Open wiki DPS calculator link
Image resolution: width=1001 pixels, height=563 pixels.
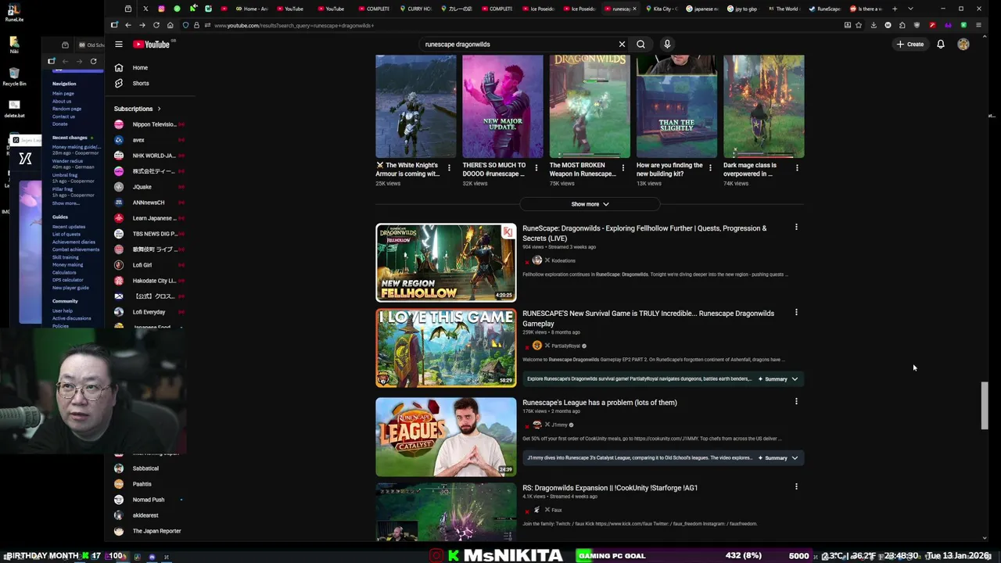tap(68, 280)
